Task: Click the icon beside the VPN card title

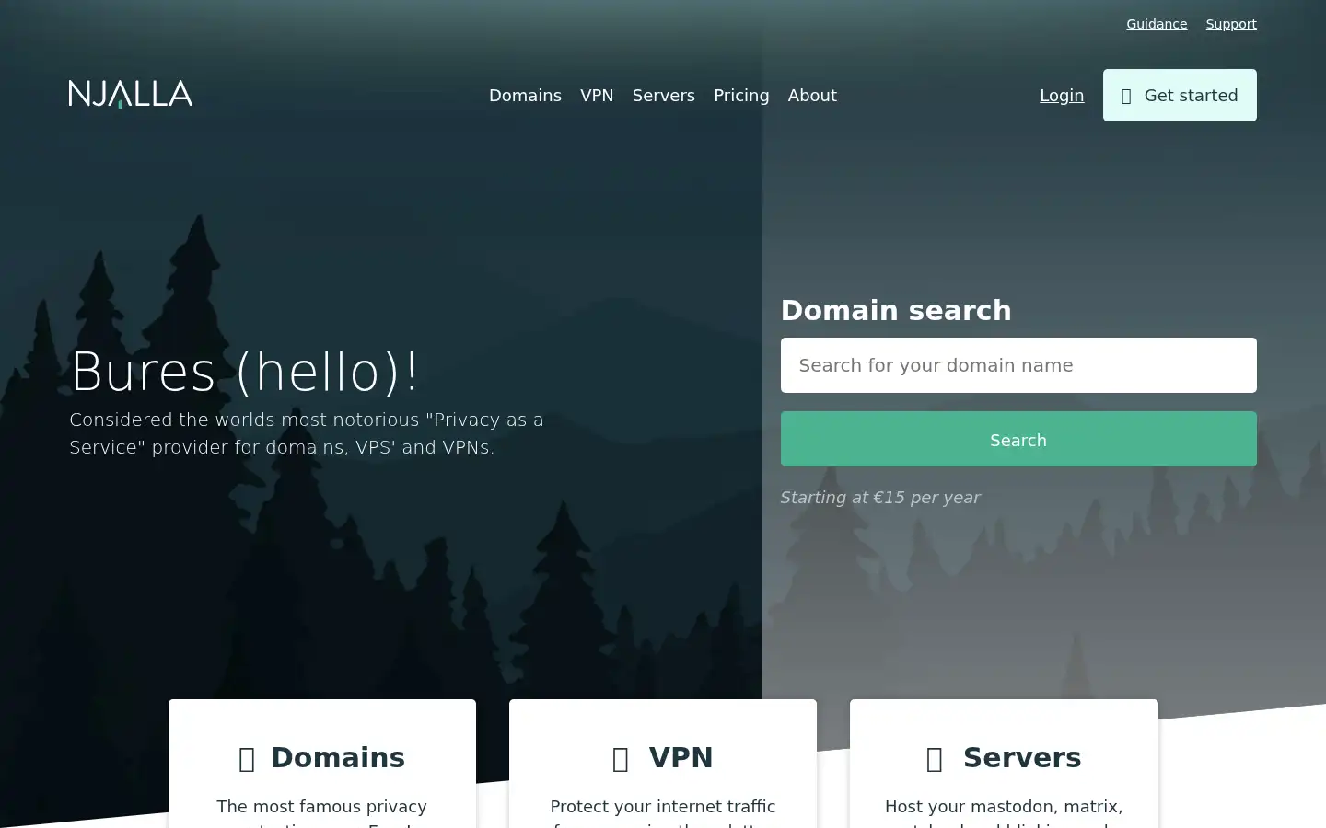Action: tap(621, 759)
